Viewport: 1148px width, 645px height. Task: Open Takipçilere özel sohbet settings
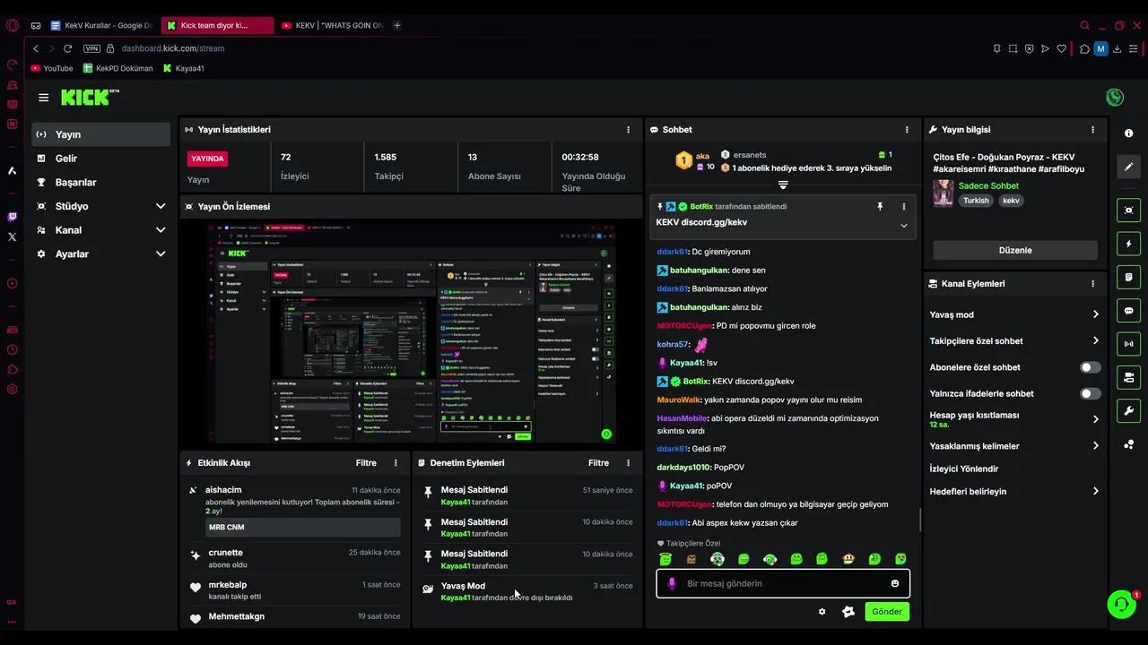(1095, 340)
